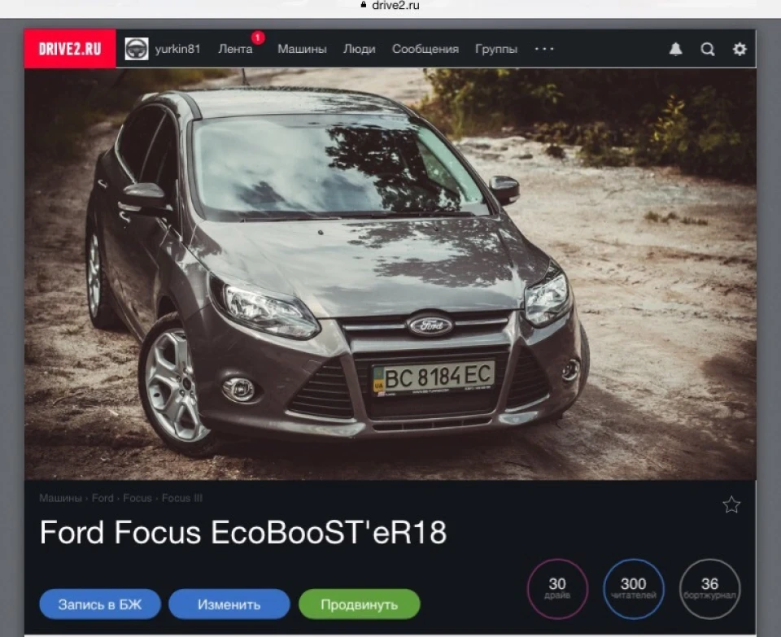781x637 pixels.
Task: Click the red notification badge on Лента
Action: point(258,37)
